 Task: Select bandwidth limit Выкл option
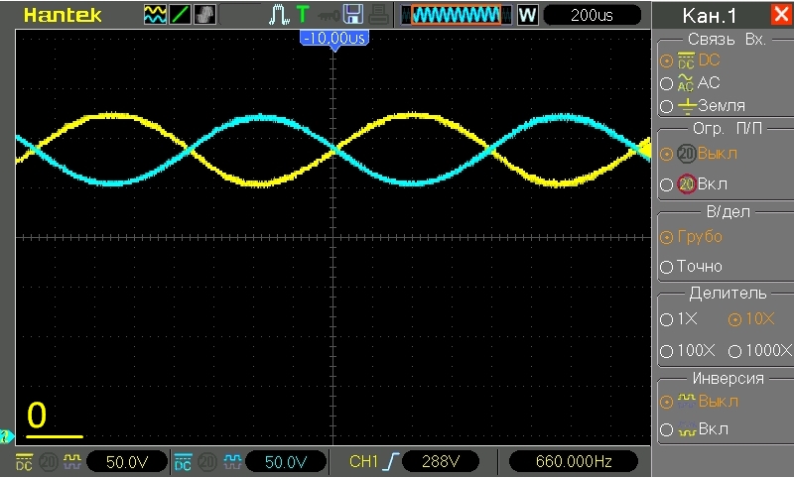pyautogui.click(x=699, y=154)
